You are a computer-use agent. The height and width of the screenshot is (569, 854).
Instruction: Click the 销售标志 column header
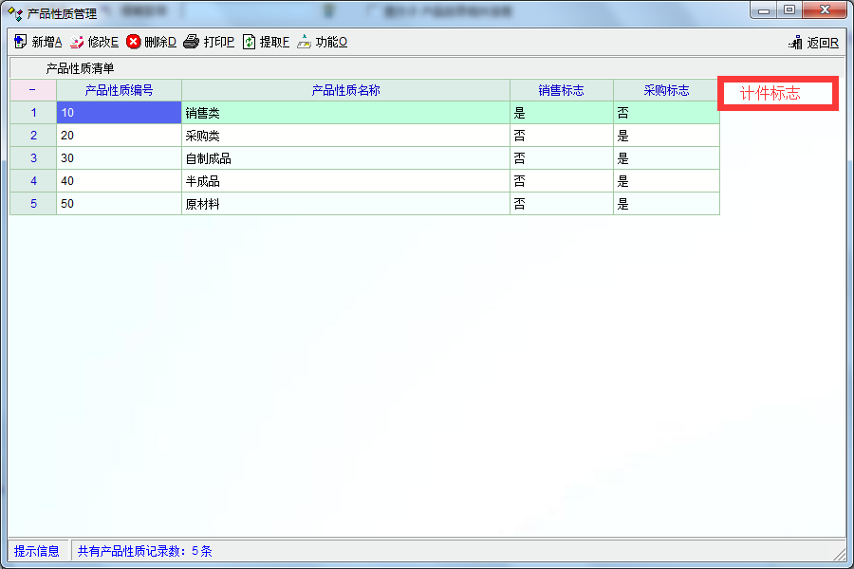click(561, 90)
